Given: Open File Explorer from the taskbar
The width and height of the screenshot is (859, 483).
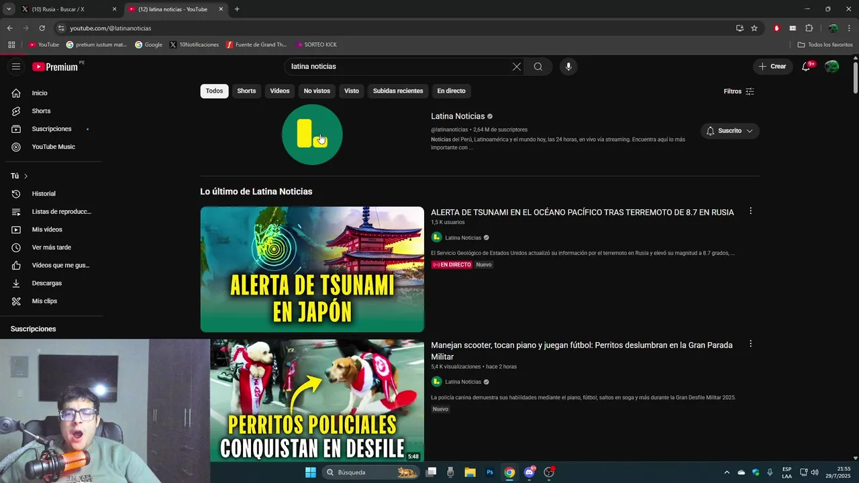Looking at the screenshot, I should click(x=470, y=472).
